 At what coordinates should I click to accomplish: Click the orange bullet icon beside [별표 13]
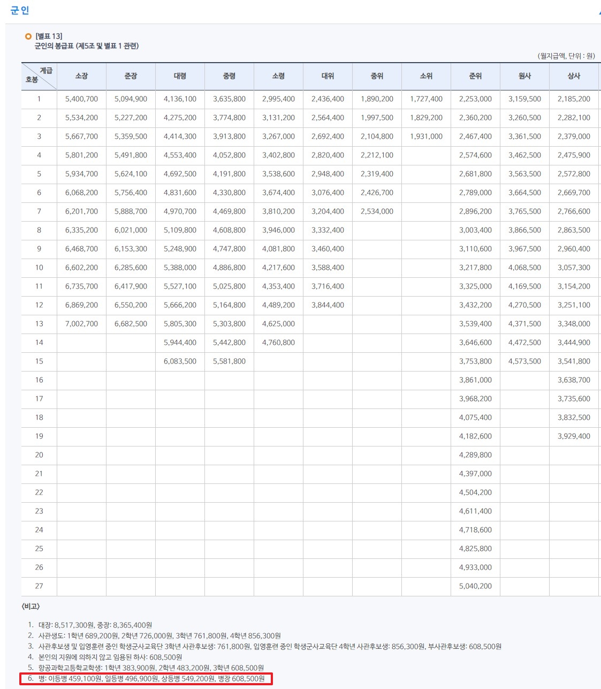tap(28, 36)
